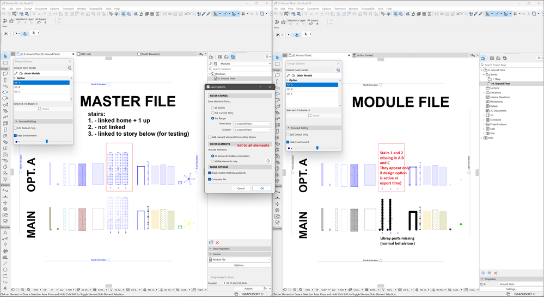Select 'all Stories' radio button
This screenshot has height=297, width=544.
pyautogui.click(x=213, y=108)
